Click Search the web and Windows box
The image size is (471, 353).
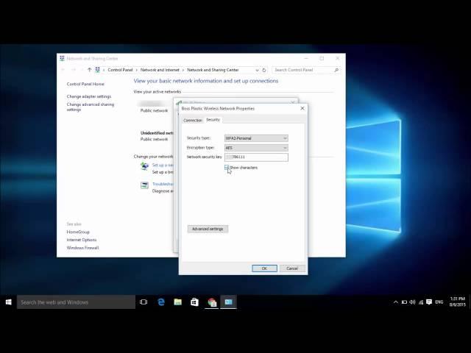click(76, 302)
